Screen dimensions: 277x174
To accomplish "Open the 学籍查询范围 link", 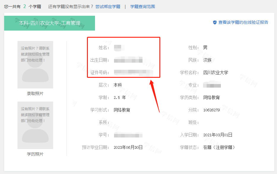I will 143,7.
